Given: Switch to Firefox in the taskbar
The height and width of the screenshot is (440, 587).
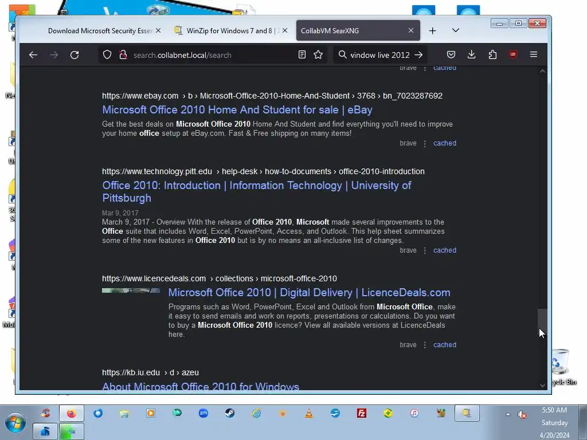Looking at the screenshot, I should tap(72, 414).
